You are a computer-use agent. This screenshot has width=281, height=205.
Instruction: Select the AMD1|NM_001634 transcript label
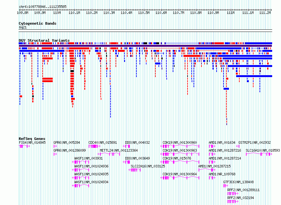pos(222,142)
